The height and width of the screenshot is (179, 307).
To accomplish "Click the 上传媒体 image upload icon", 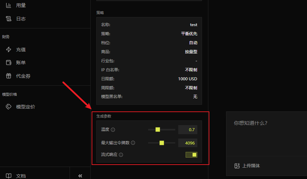I will tap(237, 166).
